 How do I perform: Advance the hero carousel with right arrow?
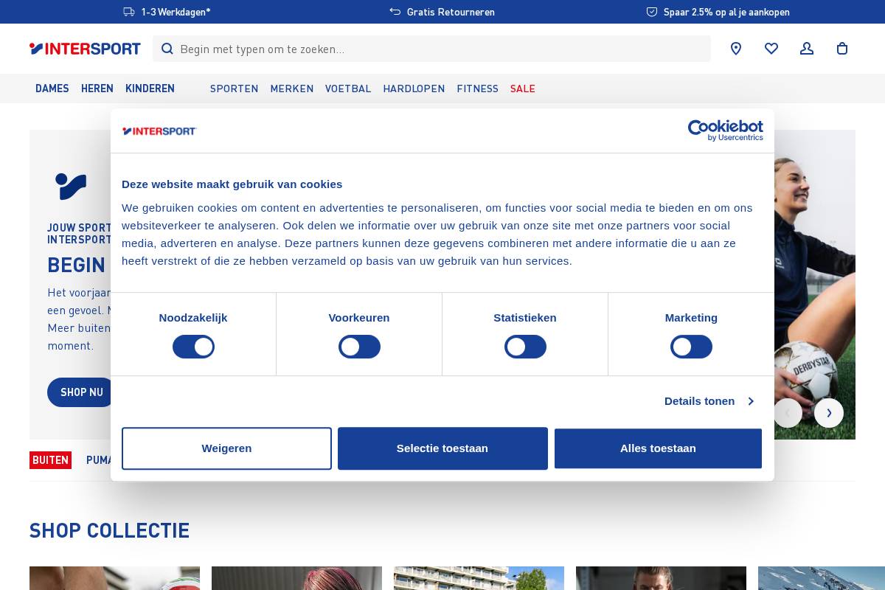point(829,413)
